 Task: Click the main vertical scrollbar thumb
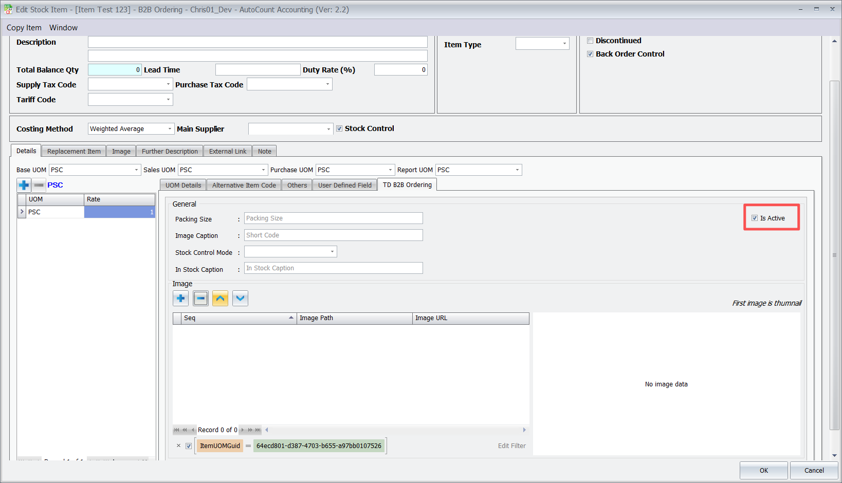[835, 255]
